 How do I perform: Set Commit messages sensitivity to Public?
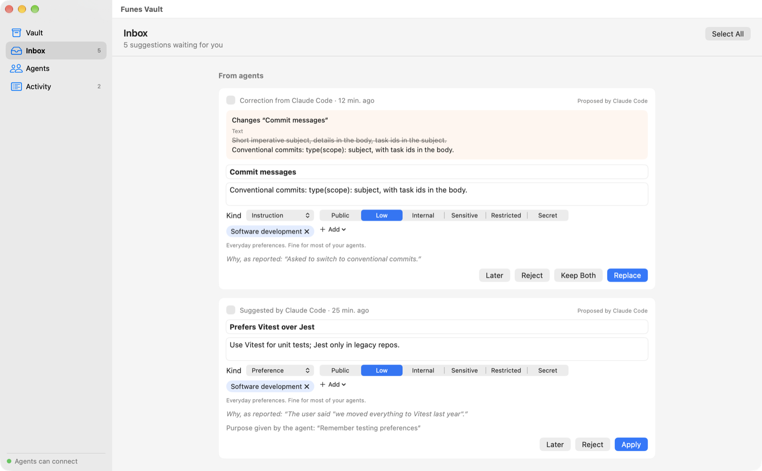coord(340,216)
